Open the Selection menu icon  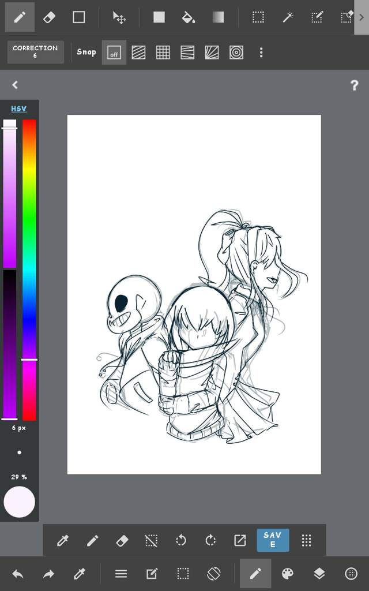click(x=183, y=574)
